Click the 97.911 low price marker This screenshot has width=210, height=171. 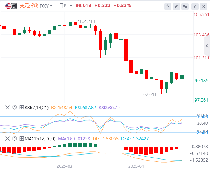coord(150,95)
